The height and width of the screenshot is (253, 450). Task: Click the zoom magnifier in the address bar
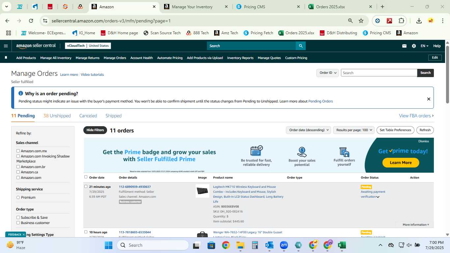pos(351,21)
